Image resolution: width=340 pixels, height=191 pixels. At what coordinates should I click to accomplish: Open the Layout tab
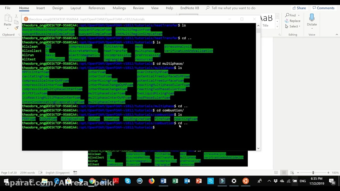tap(76, 8)
